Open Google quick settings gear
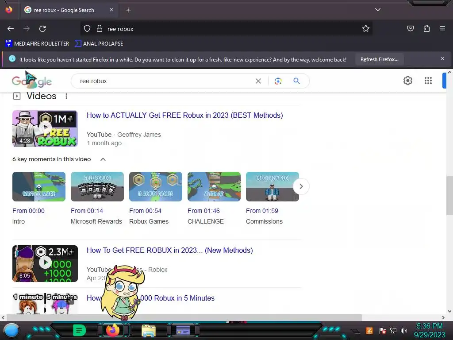453x340 pixels. (x=407, y=81)
